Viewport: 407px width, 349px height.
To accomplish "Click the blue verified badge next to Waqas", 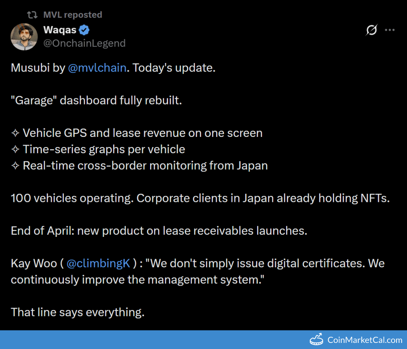I will pyautogui.click(x=84, y=30).
